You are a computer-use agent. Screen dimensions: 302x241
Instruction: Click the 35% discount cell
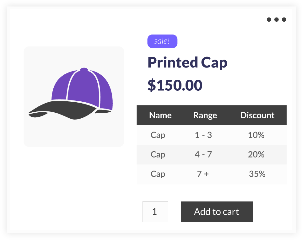(257, 174)
